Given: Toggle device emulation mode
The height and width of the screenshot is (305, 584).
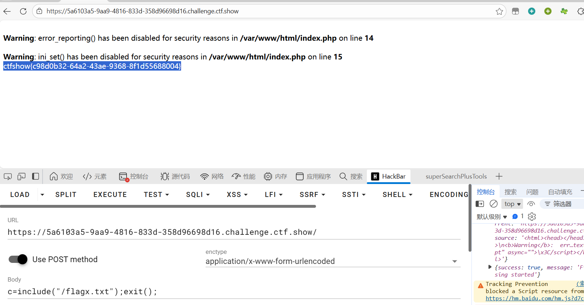Looking at the screenshot, I should pyautogui.click(x=21, y=176).
